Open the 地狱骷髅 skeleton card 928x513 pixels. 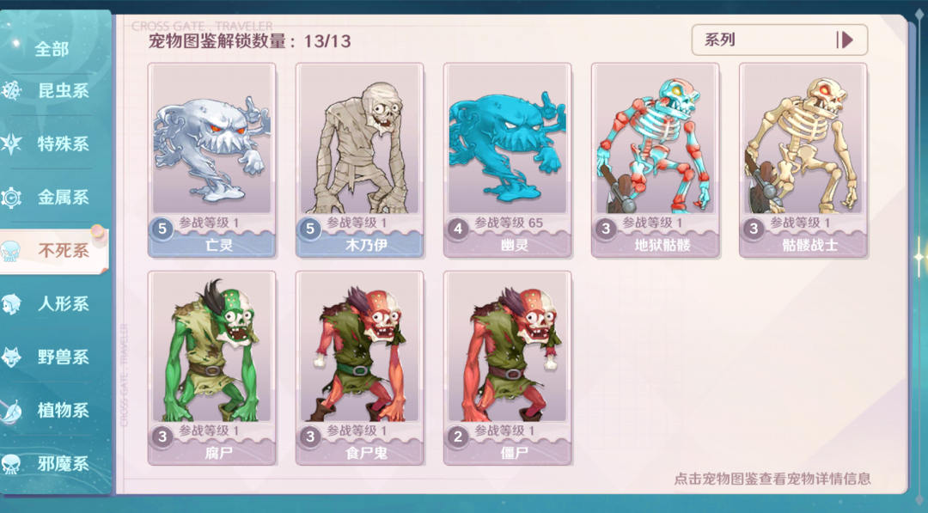coord(655,160)
